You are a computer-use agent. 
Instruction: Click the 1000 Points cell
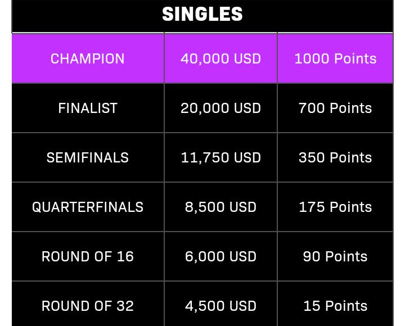tap(335, 58)
